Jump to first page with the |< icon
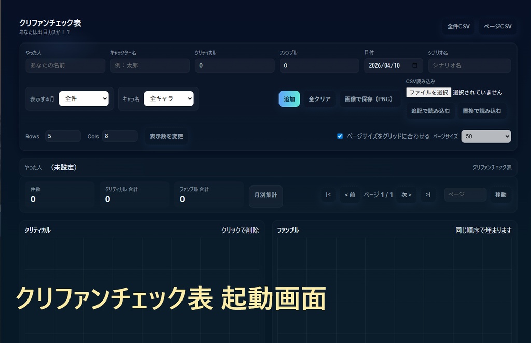 328,194
